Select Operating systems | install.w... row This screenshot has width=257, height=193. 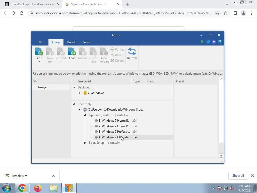(109, 115)
